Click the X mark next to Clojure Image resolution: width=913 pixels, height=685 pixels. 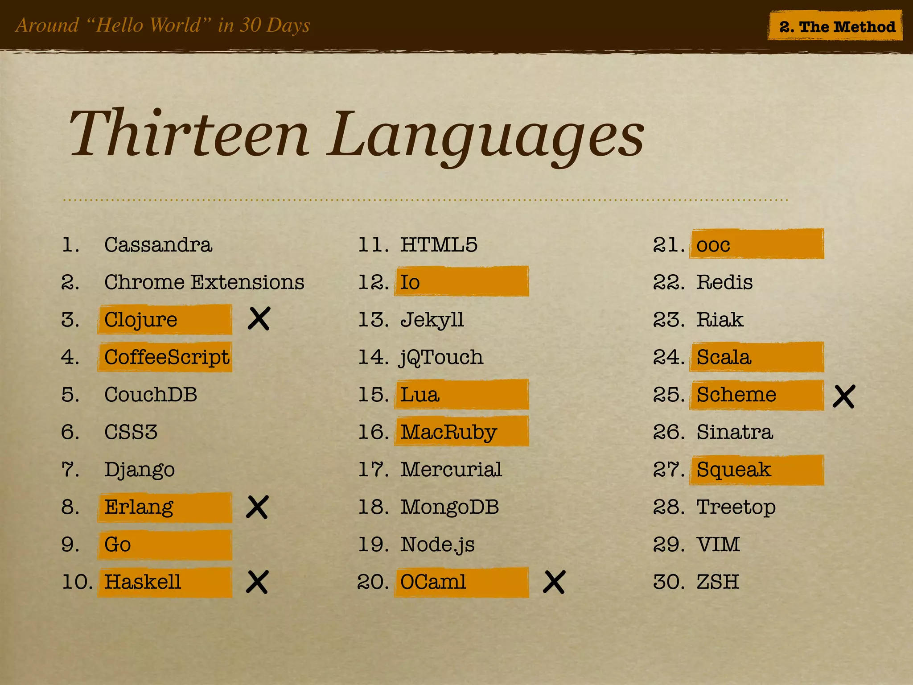tap(259, 318)
